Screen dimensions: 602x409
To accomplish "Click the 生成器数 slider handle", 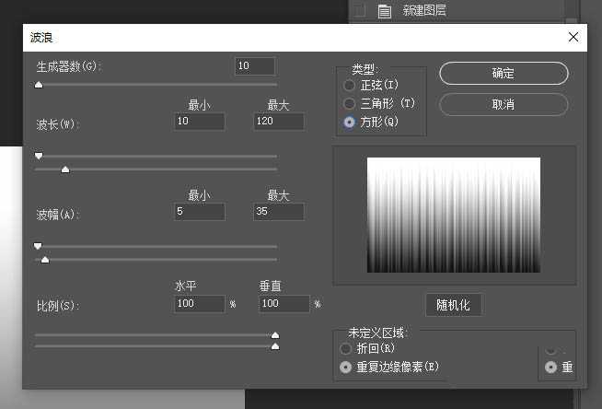I will pos(39,85).
